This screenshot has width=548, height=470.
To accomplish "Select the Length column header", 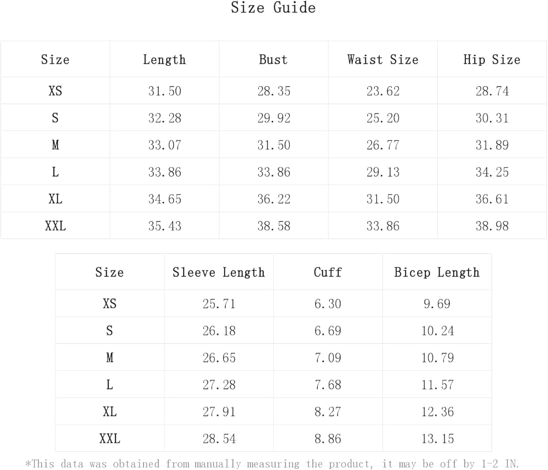I will click(164, 60).
